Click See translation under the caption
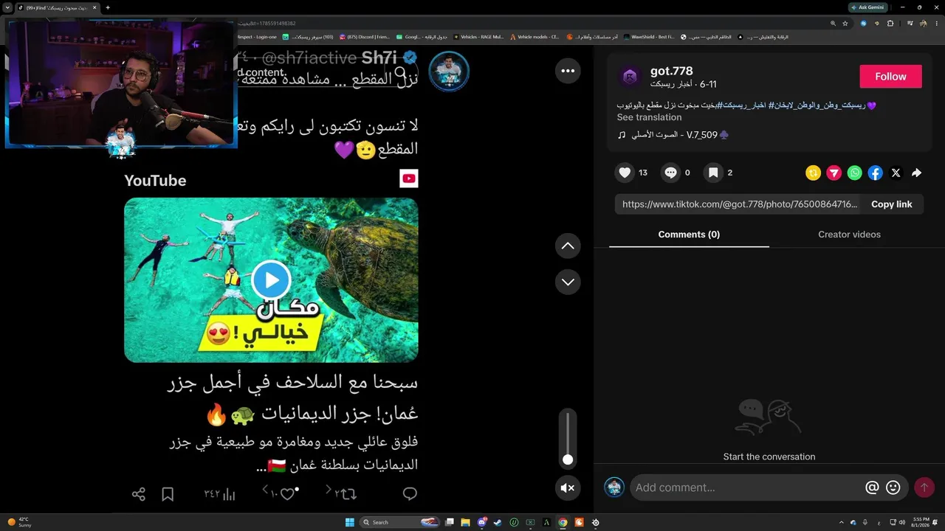945x531 pixels. point(649,117)
